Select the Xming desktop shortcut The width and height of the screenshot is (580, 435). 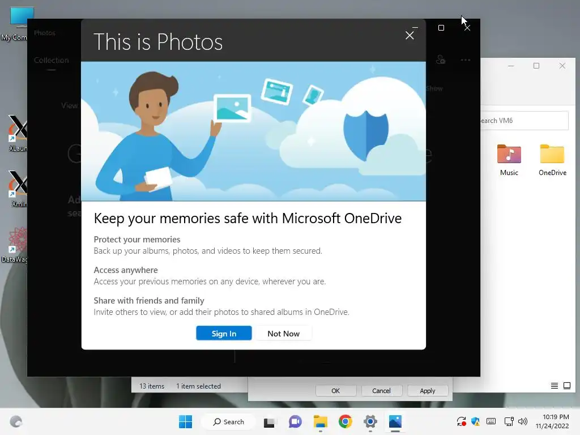pyautogui.click(x=17, y=189)
